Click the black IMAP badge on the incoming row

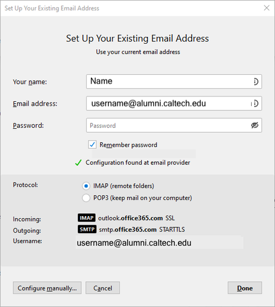click(x=87, y=218)
